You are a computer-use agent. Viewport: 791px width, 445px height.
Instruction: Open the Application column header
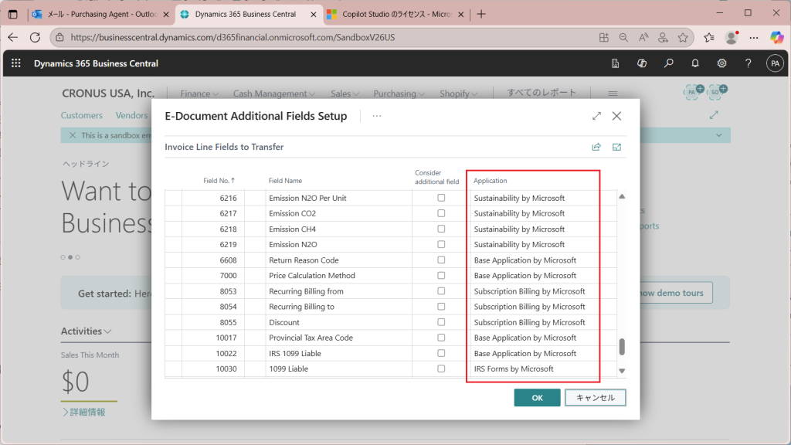click(491, 181)
